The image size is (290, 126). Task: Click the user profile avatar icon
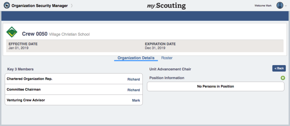coord(280,5)
